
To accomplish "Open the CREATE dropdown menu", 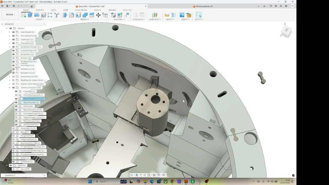I will click(x=40, y=20).
